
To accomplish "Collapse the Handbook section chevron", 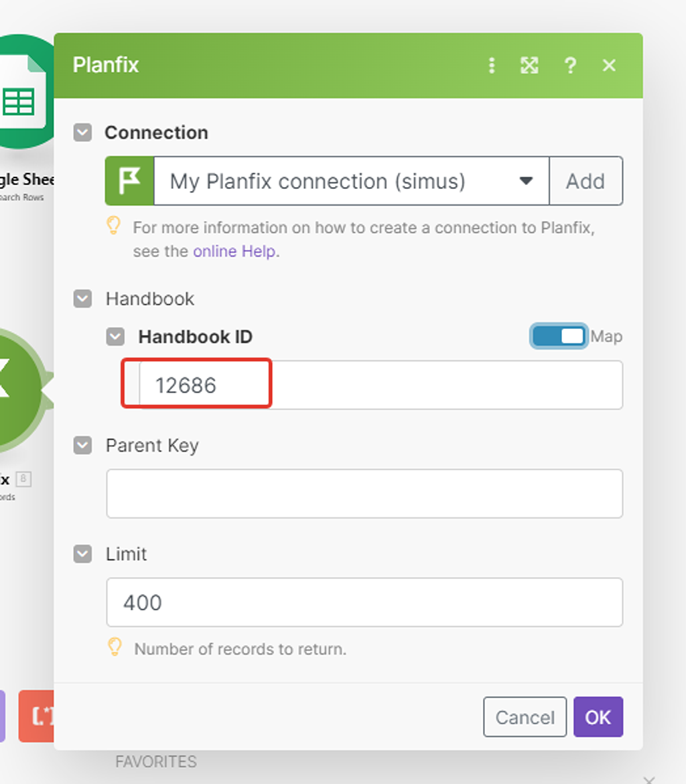I will [82, 299].
